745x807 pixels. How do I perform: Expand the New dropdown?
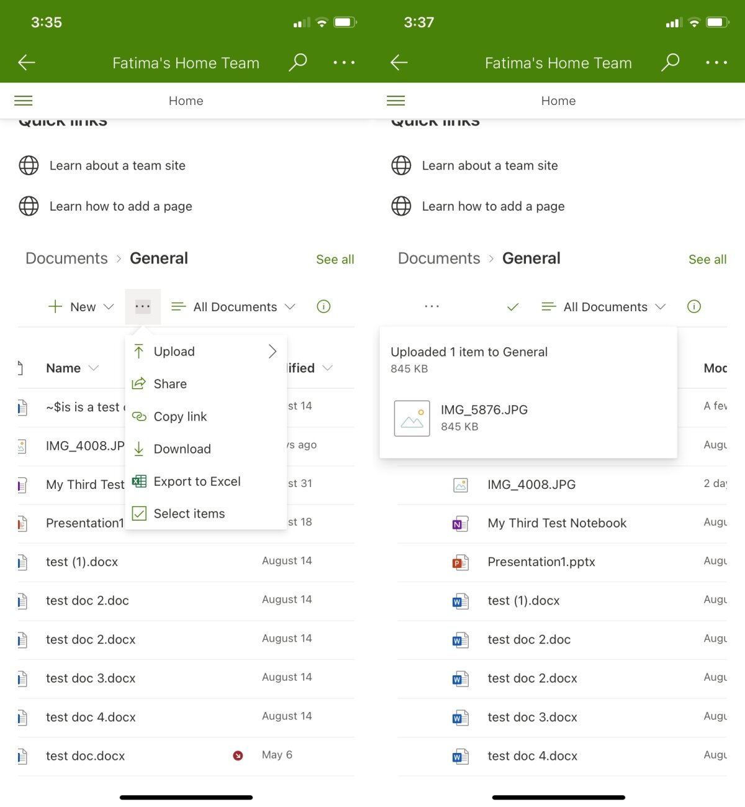(81, 307)
